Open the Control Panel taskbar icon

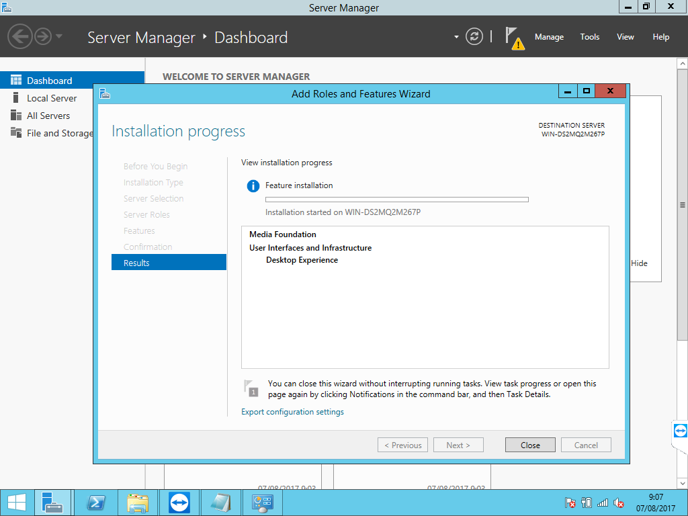tap(263, 503)
